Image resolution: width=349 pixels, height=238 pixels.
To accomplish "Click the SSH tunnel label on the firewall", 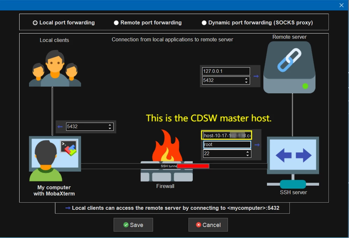I will pyautogui.click(x=169, y=166).
